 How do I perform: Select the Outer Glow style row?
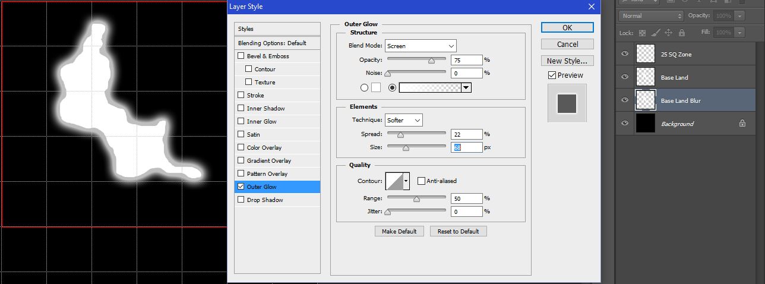tap(277, 187)
